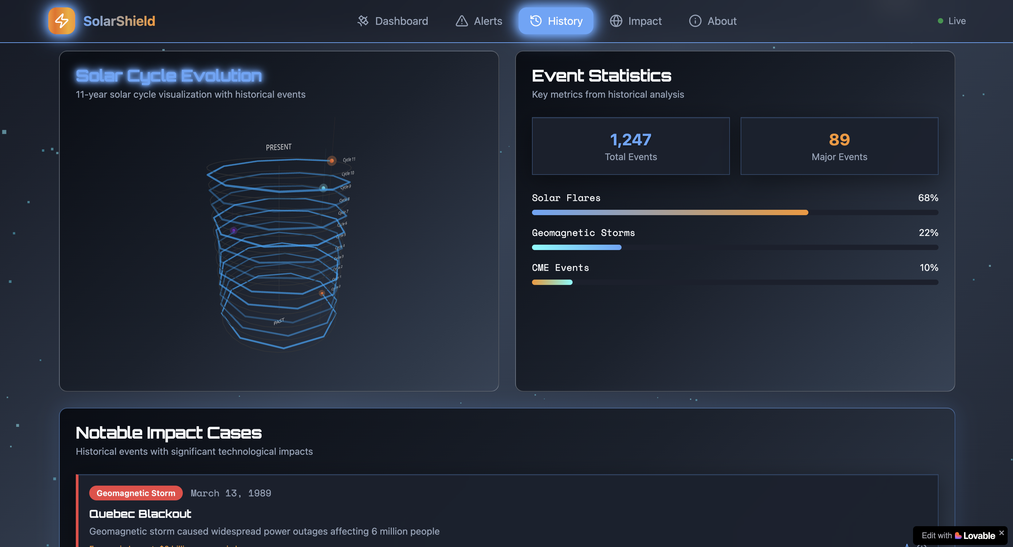The width and height of the screenshot is (1013, 547).
Task: Click the globe icon beside Impact
Action: click(616, 21)
